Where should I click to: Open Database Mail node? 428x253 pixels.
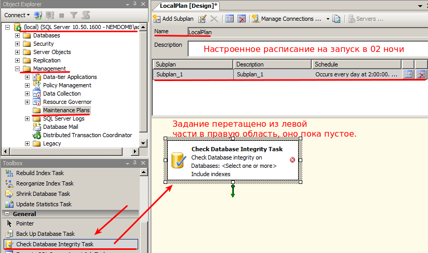[61, 127]
